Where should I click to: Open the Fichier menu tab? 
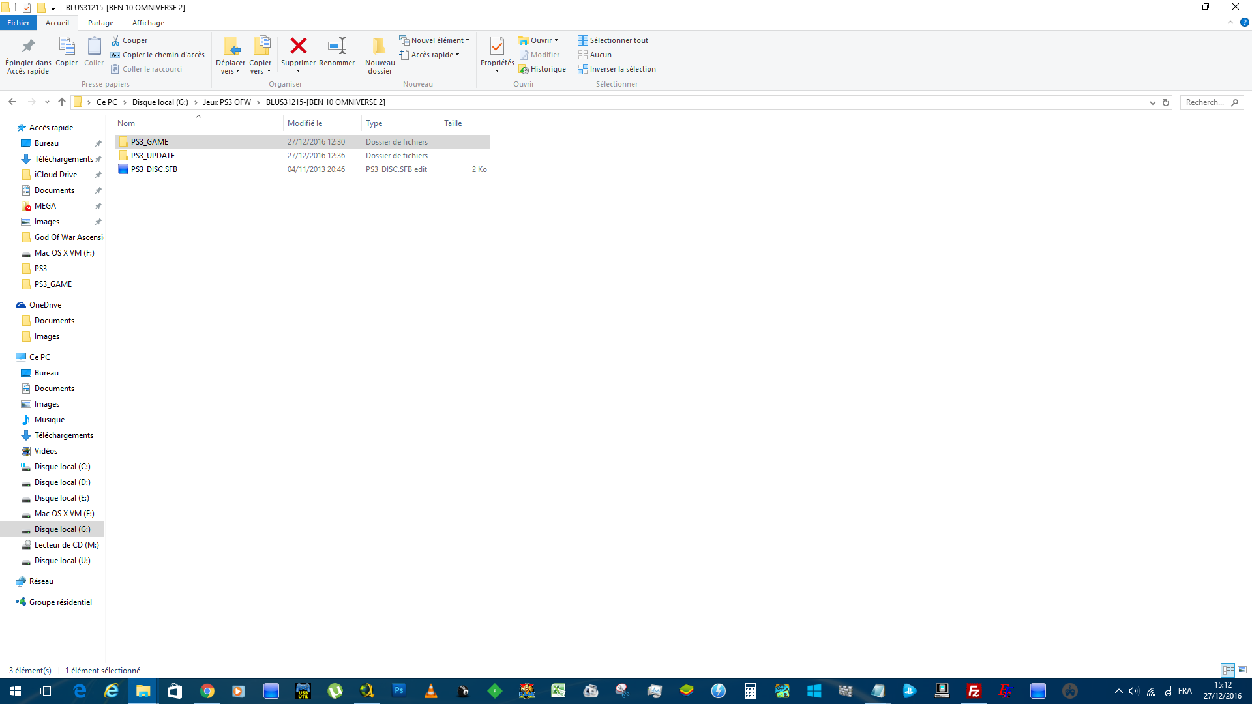pyautogui.click(x=18, y=23)
